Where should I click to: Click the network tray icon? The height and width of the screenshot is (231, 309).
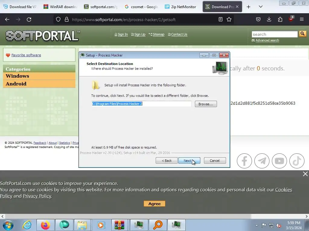[271, 225]
